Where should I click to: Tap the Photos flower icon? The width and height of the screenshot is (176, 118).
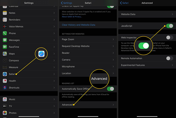pos(5,113)
